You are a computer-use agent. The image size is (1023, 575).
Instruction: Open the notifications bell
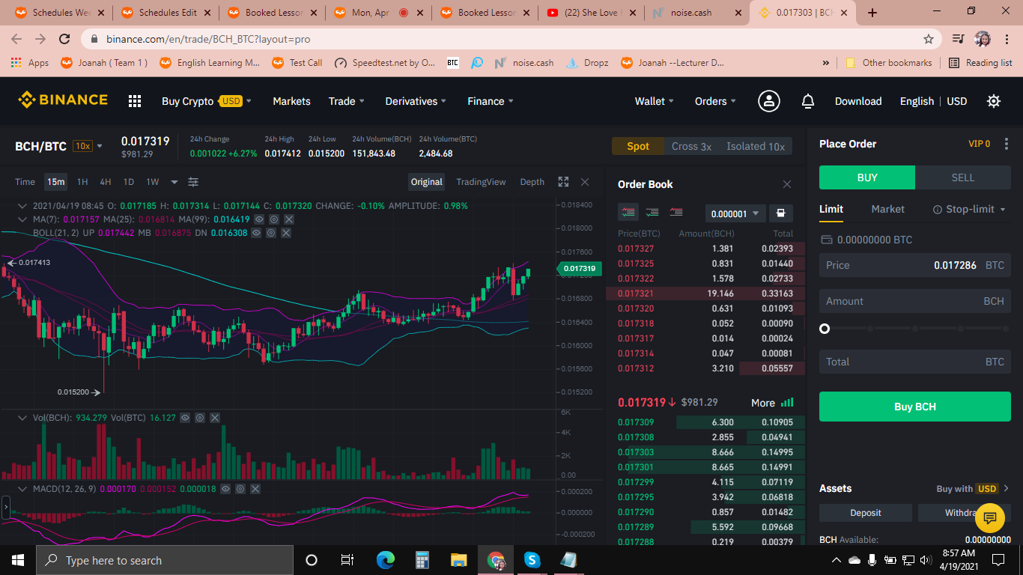click(808, 101)
